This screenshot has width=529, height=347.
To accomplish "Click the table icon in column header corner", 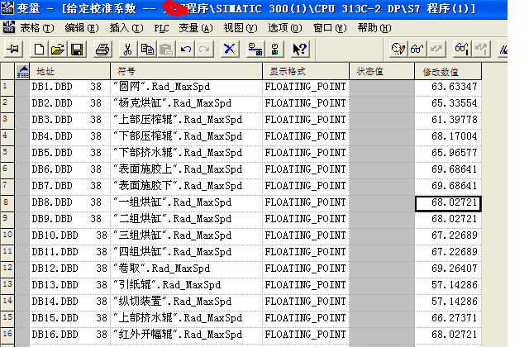I will [x=22, y=72].
